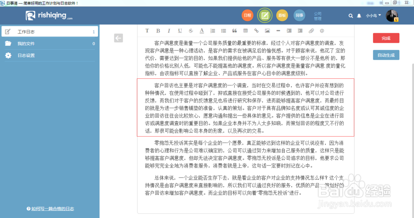The height and width of the screenshot is (218, 414).
Task: Attach a file with paperclip icon
Action: pos(311,31)
